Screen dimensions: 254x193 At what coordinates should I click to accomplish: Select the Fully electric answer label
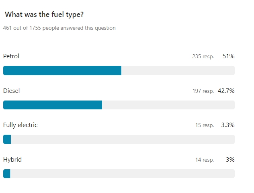tap(20, 125)
